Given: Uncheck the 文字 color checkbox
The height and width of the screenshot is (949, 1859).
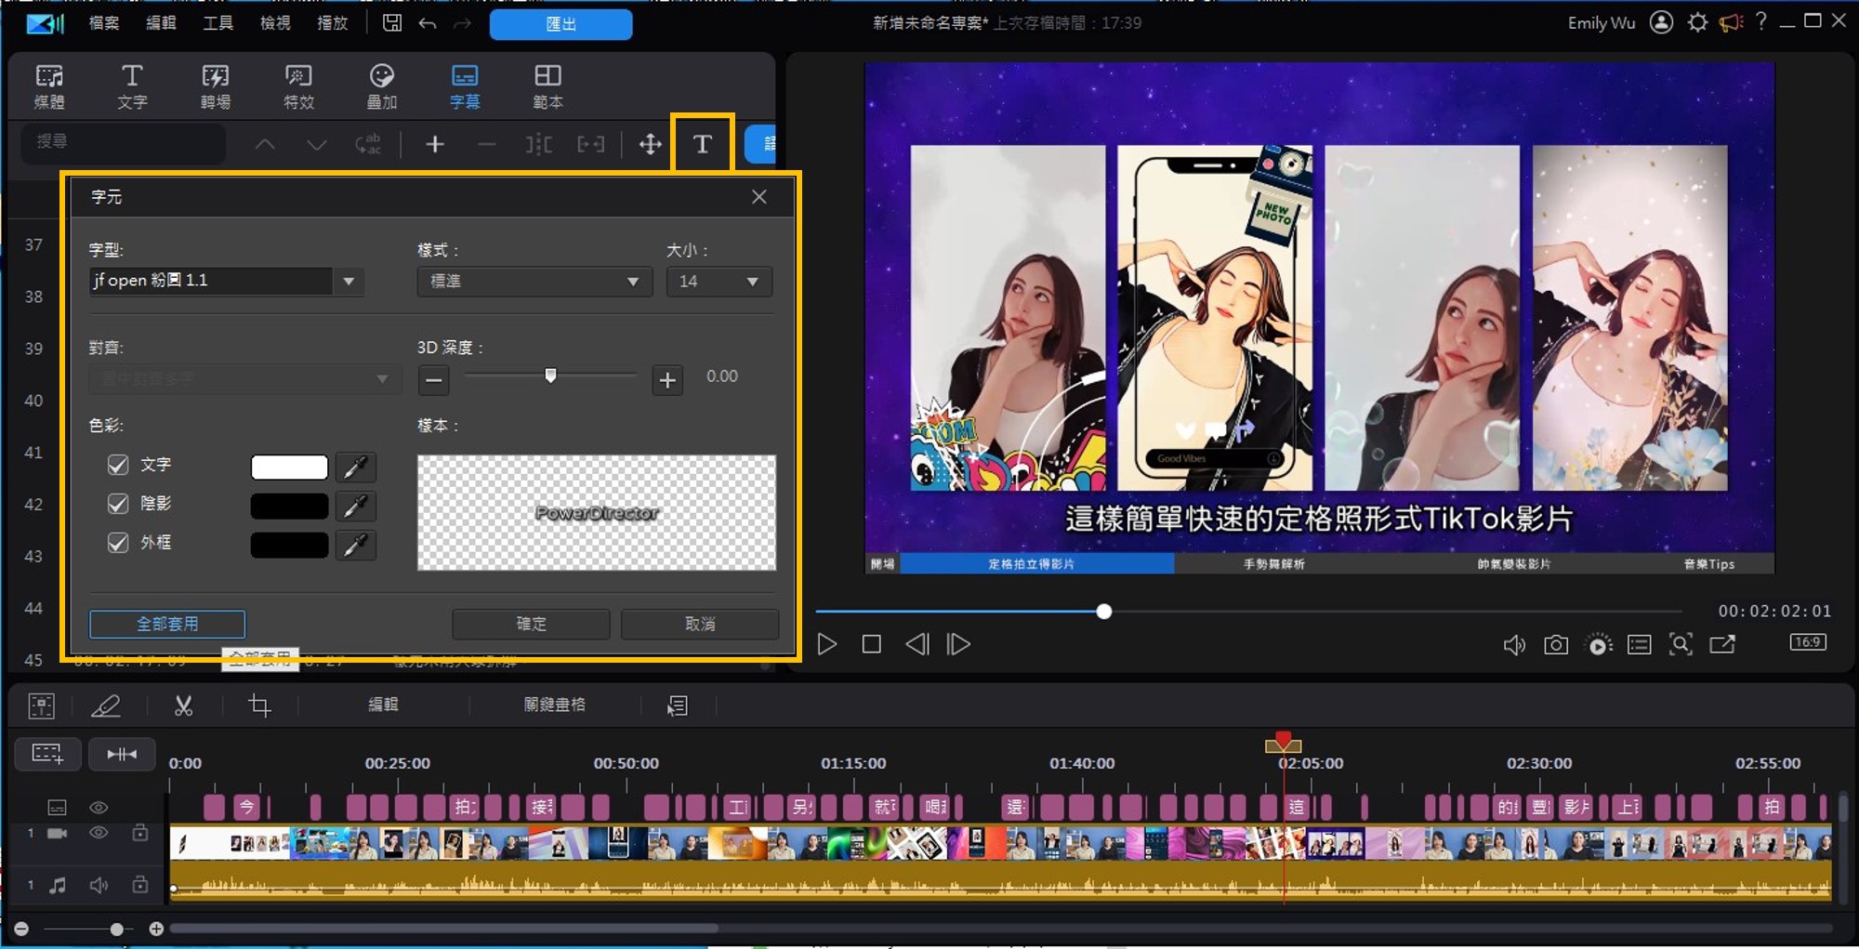Looking at the screenshot, I should [x=118, y=465].
